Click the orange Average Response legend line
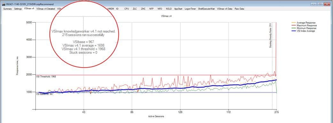The image size is (333, 123). tap(293, 23)
